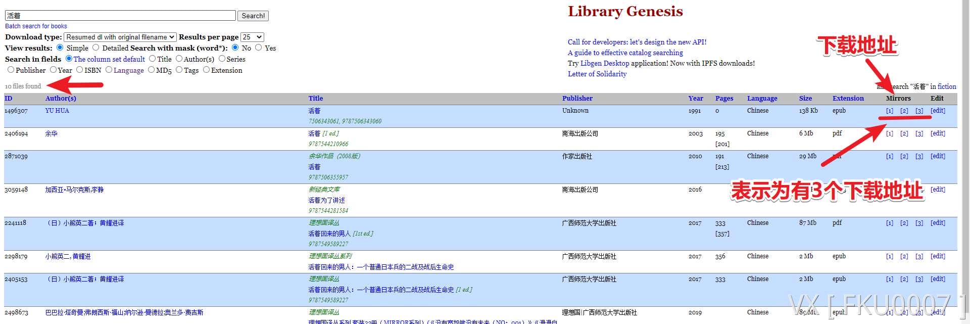Open mirror [3] for row 1496307
The height and width of the screenshot is (324, 970).
[919, 111]
